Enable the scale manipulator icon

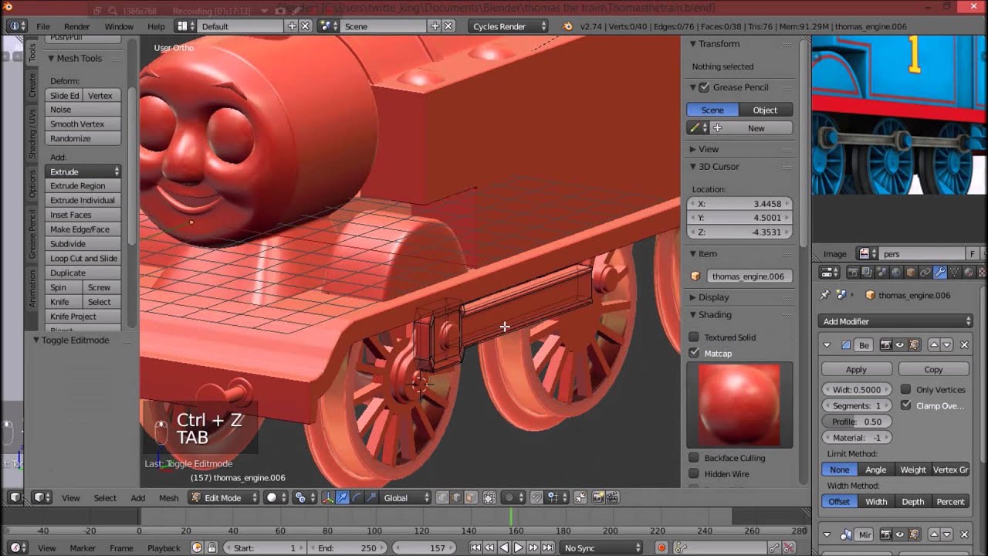point(370,498)
